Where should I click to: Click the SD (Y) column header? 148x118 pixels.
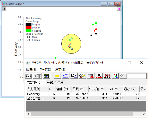point(115,89)
